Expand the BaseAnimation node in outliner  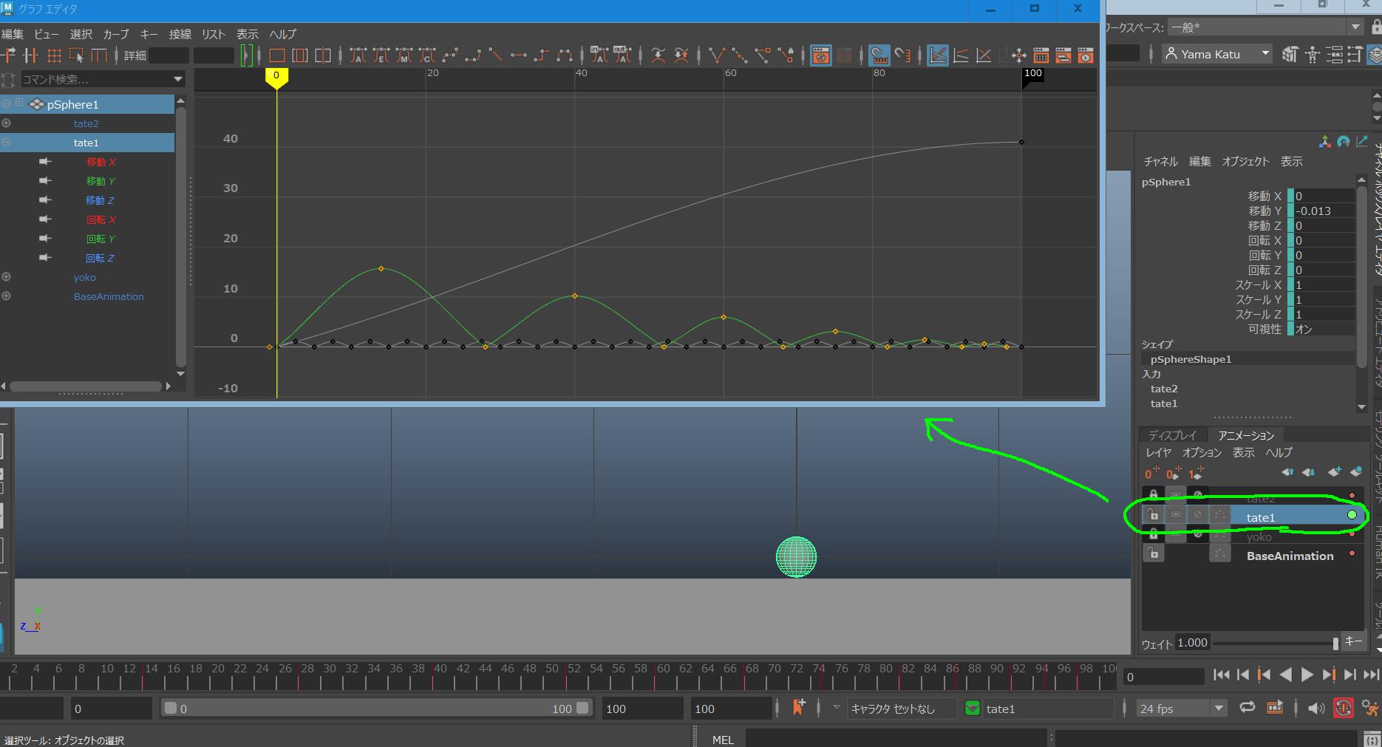coord(6,296)
